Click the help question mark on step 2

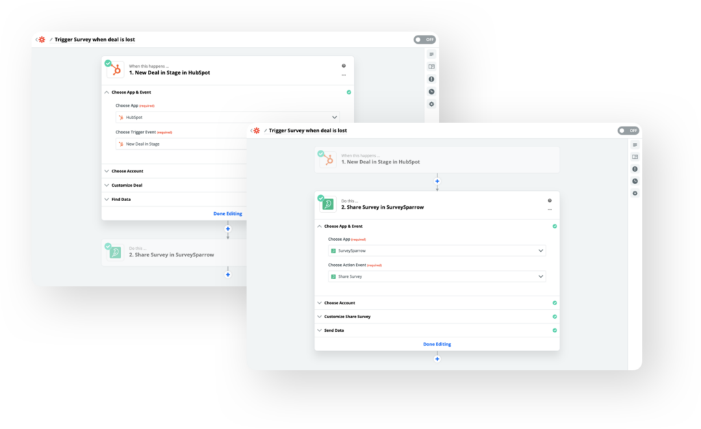[x=549, y=199]
